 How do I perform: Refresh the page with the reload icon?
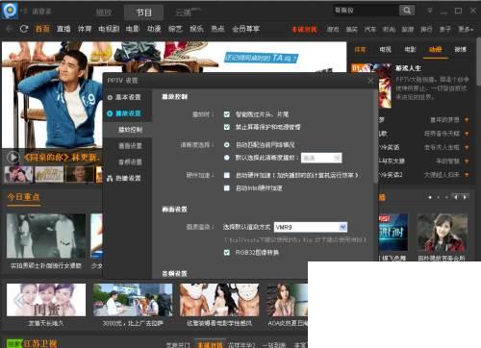point(24,29)
